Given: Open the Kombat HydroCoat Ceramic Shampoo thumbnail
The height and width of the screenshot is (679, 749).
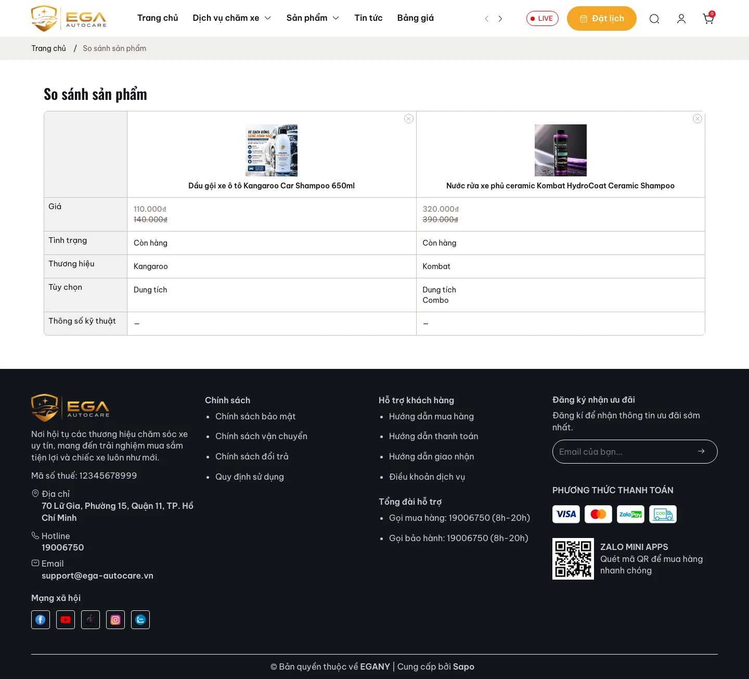Looking at the screenshot, I should click(x=561, y=150).
